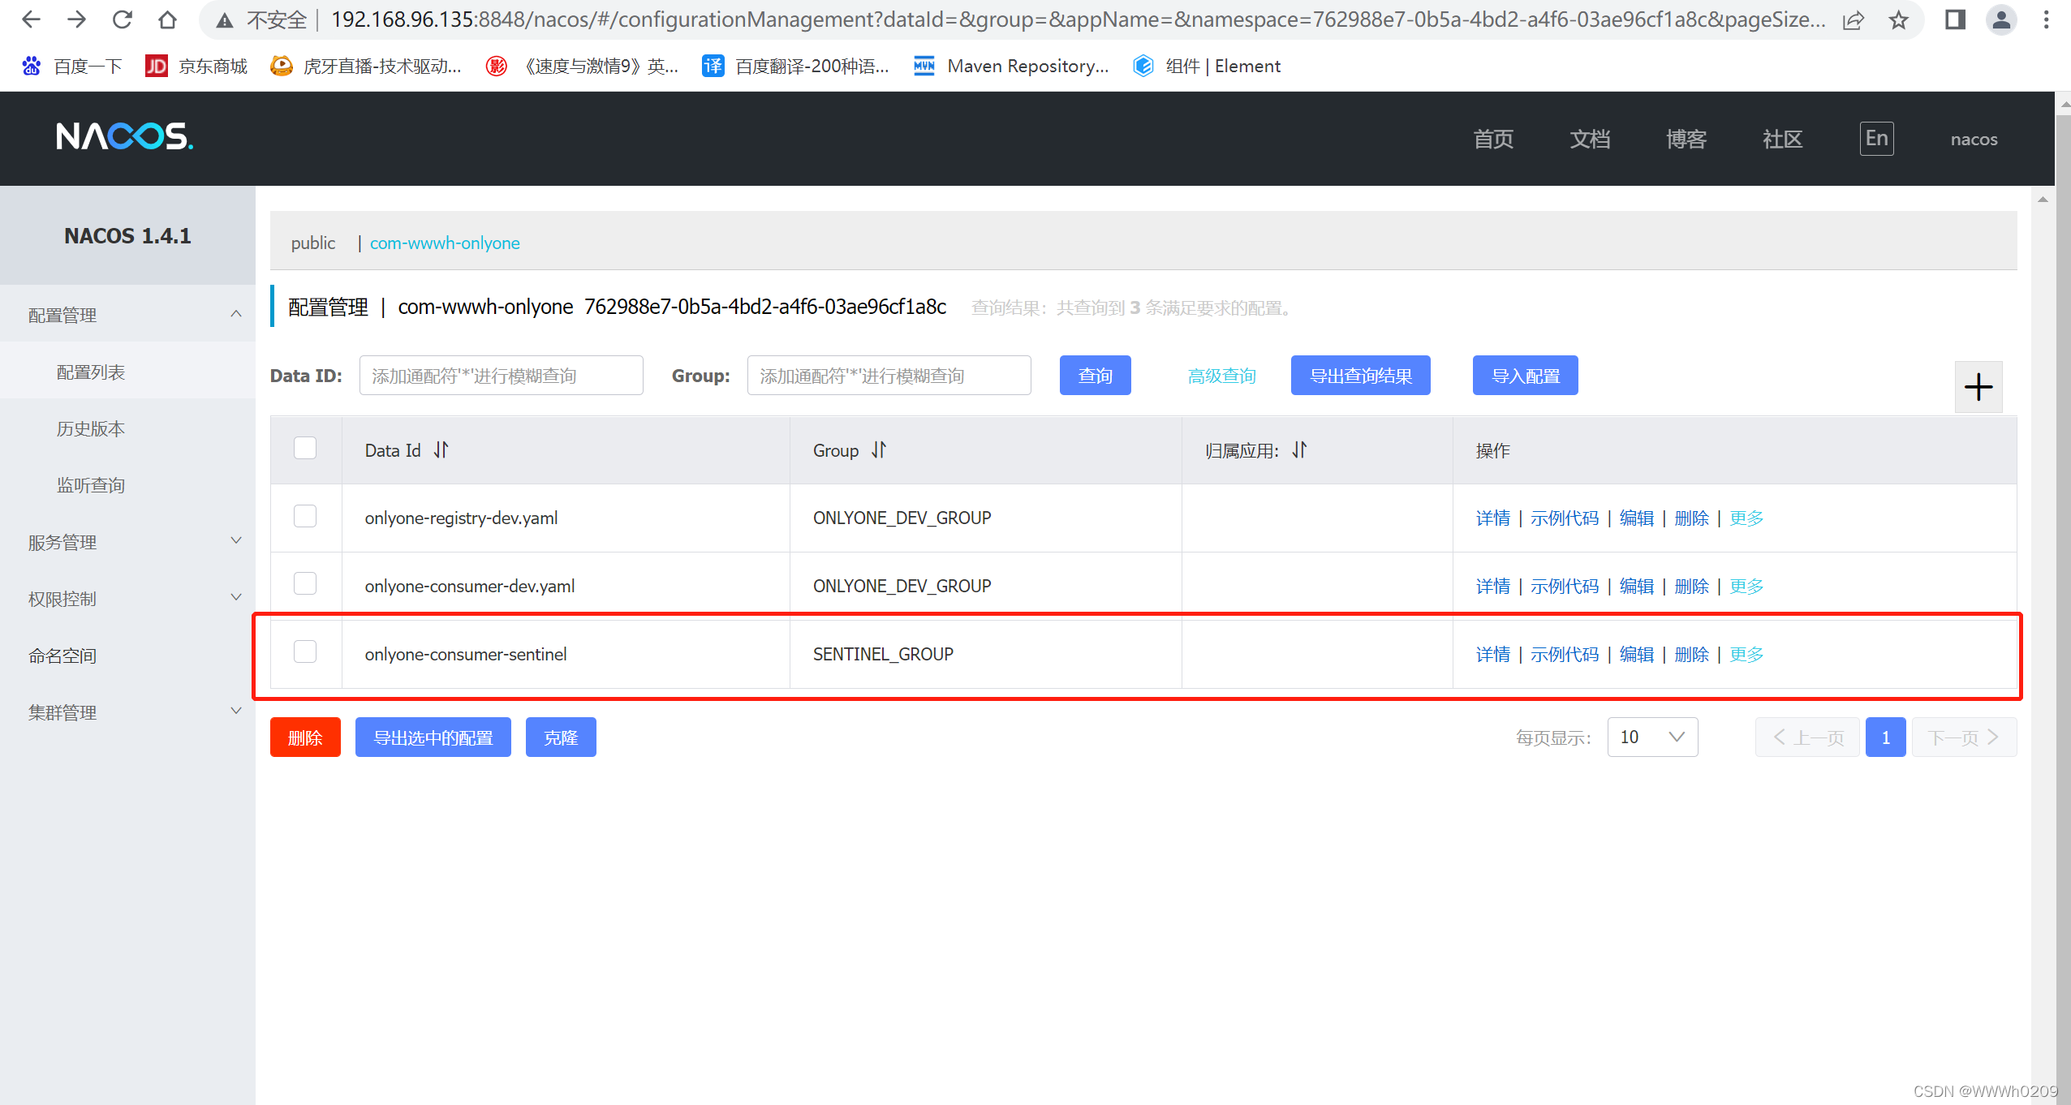Image resolution: width=2071 pixels, height=1105 pixels.
Task: Open the Maven Repository bookmark
Action: (x=1011, y=66)
